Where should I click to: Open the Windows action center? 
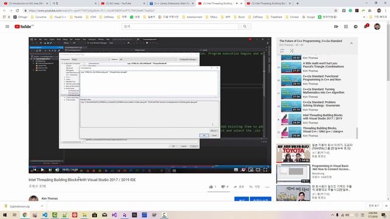pyautogui.click(x=383, y=215)
